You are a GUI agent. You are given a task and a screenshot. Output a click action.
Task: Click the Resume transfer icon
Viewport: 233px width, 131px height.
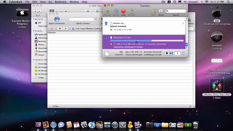coord(108,11)
